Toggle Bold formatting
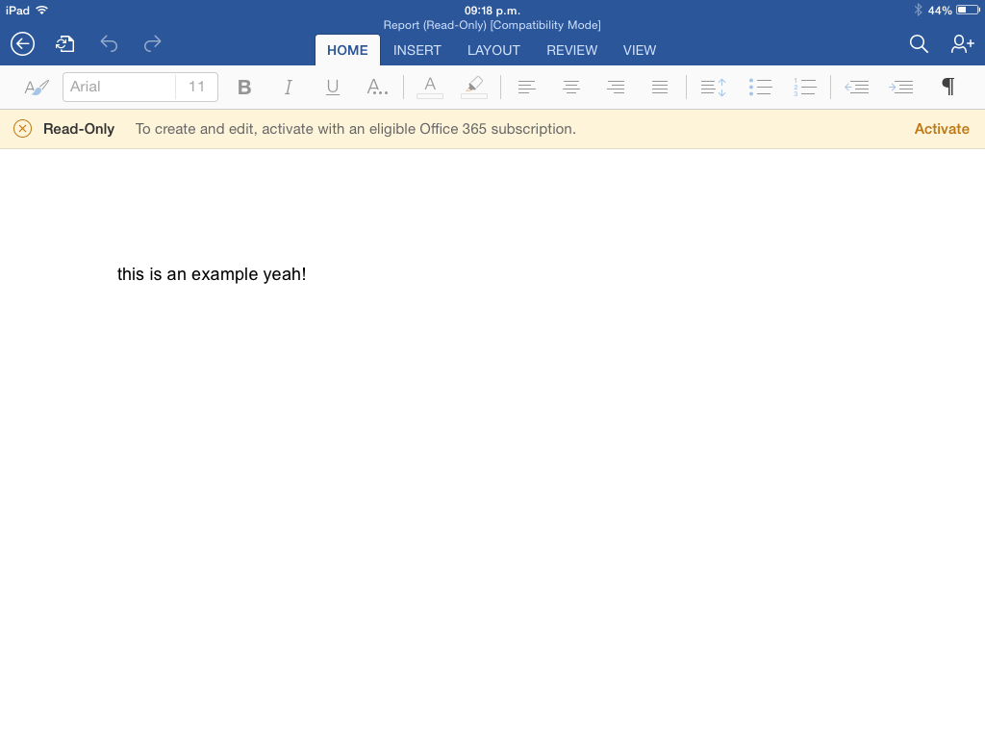 tap(244, 87)
